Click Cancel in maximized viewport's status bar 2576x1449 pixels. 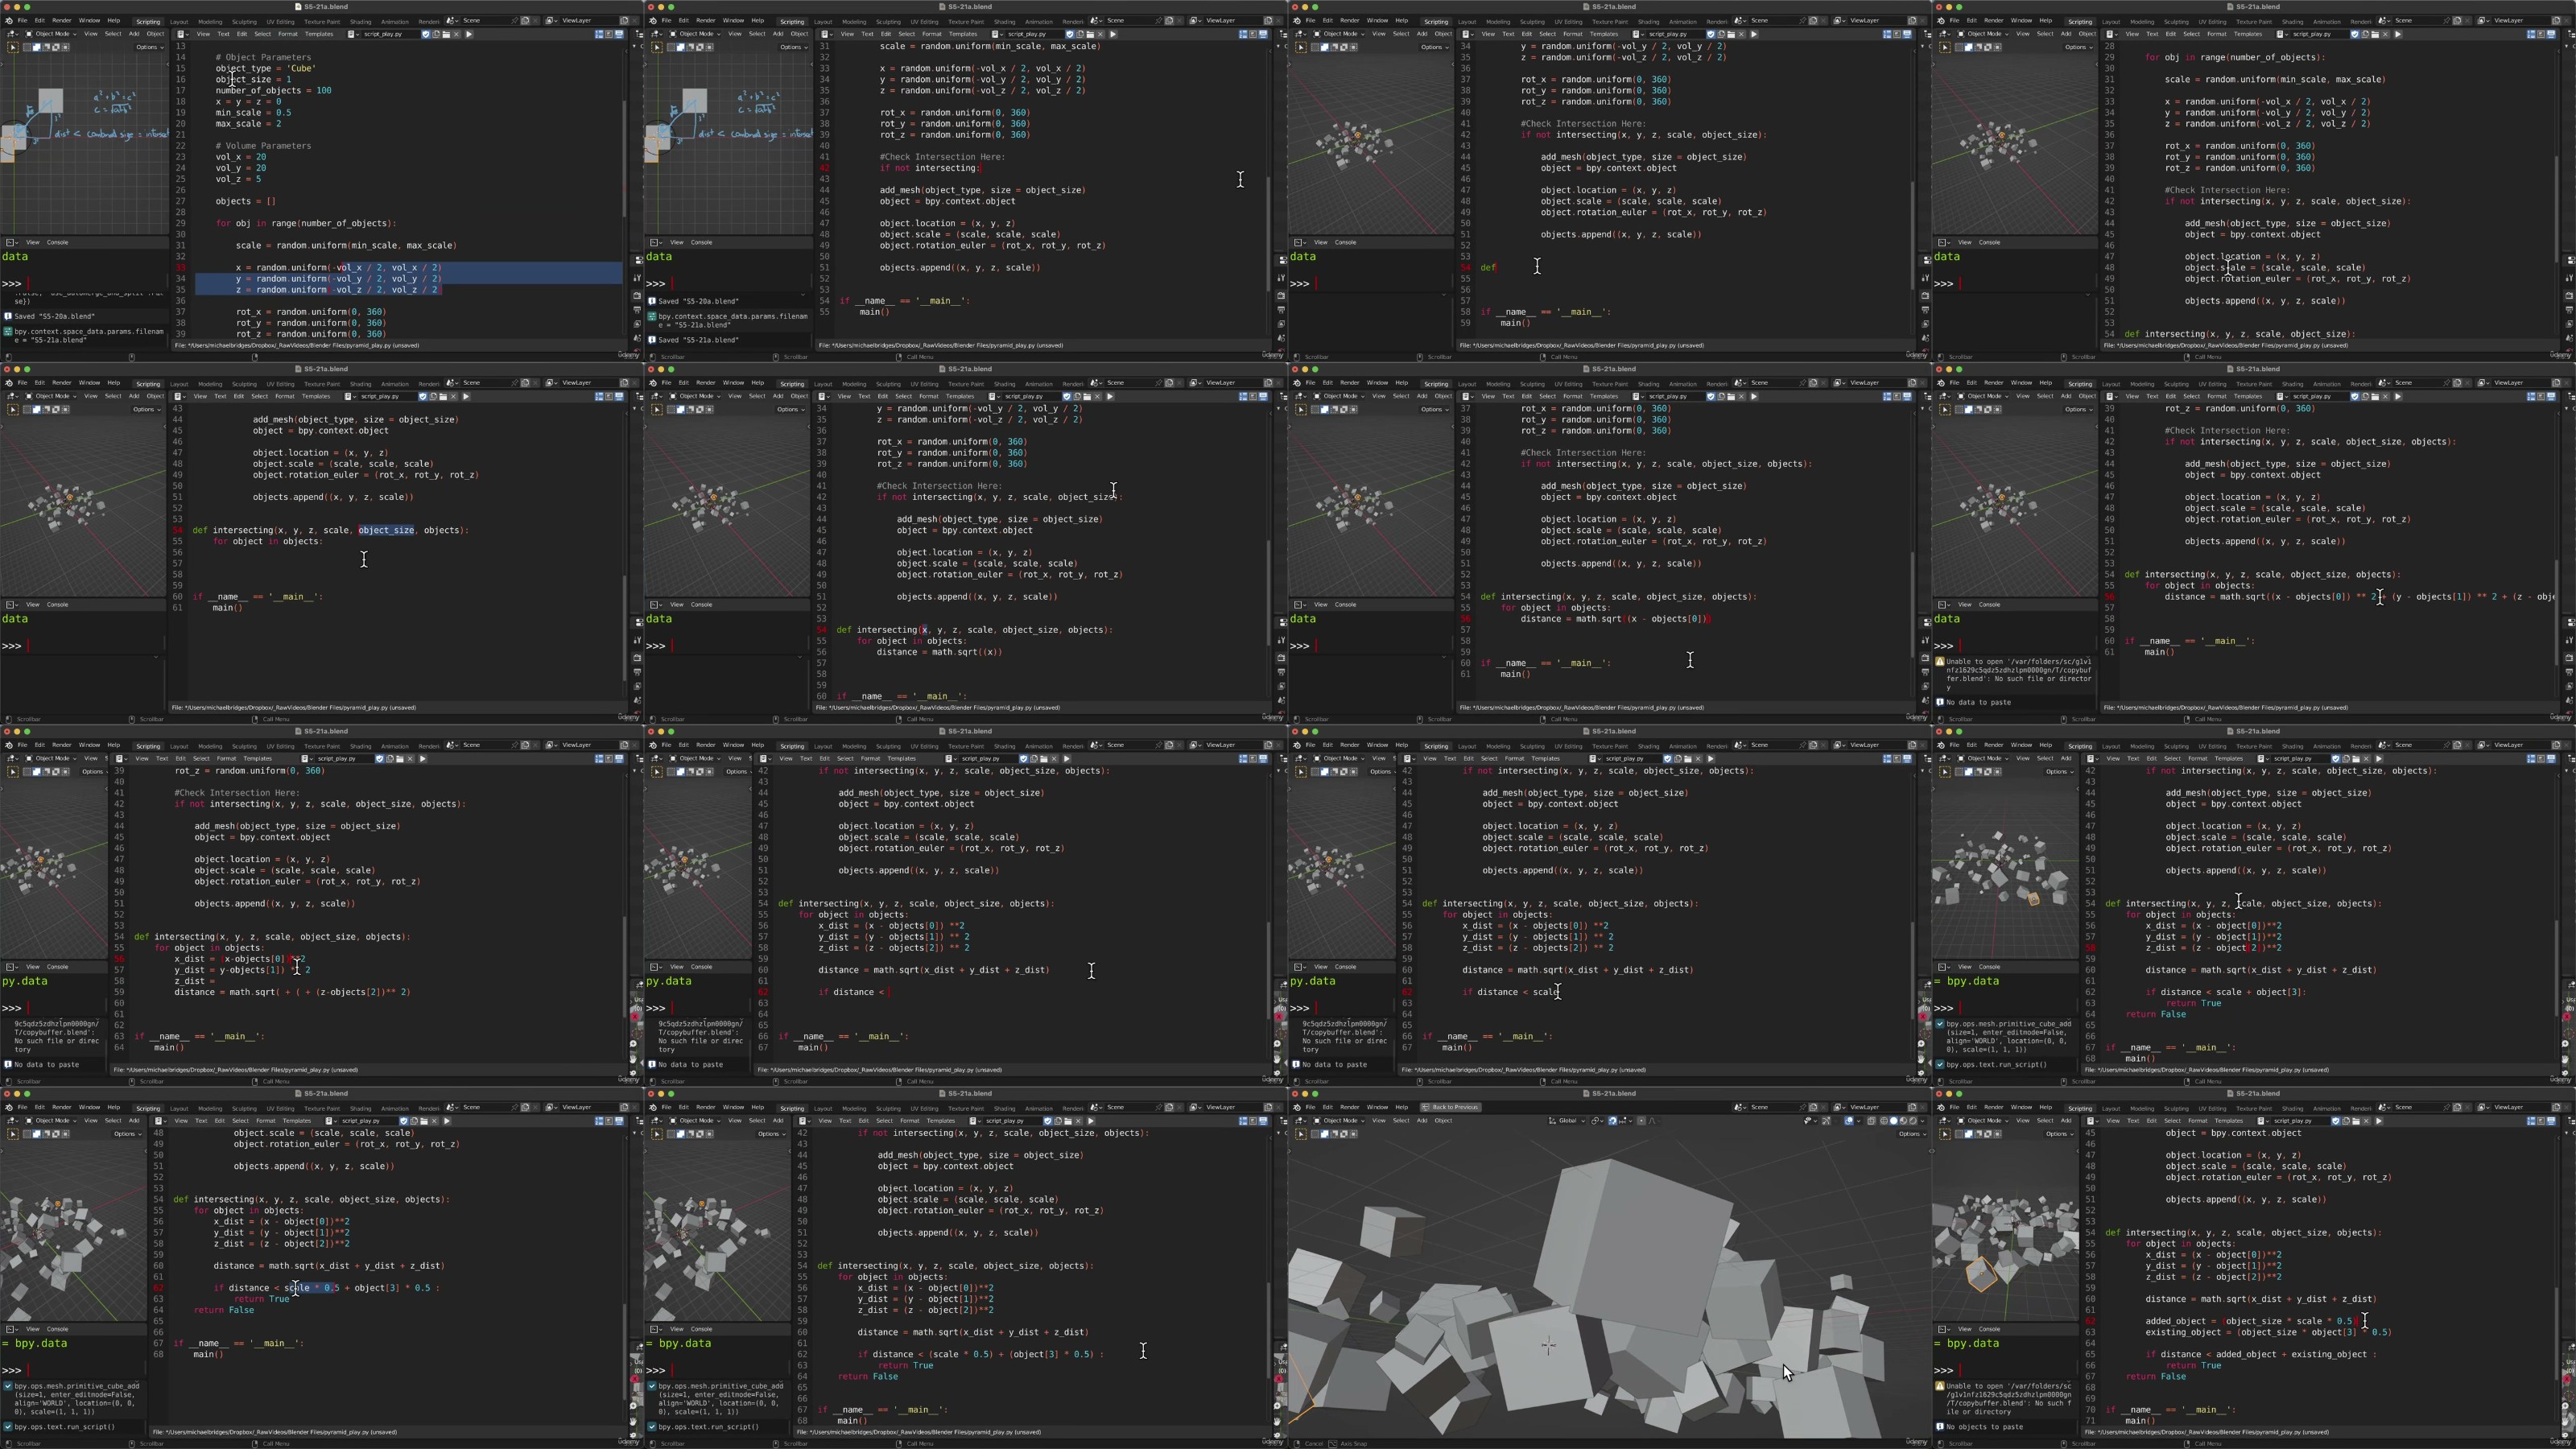tap(1315, 1443)
